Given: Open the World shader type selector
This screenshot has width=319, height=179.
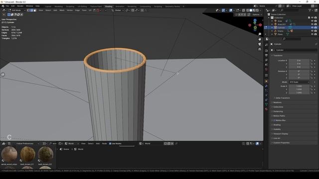Looking at the screenshot, I should pyautogui.click(x=71, y=144).
